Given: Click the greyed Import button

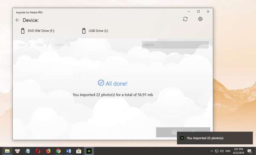Looking at the screenshot, I should 183,132.
